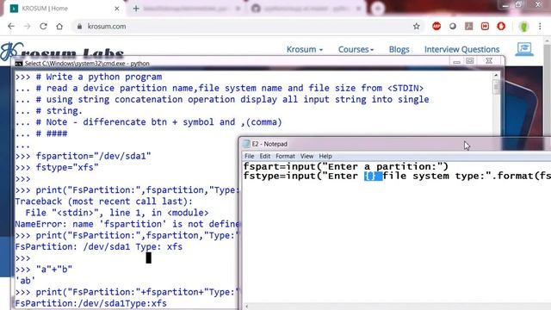Click the highlighted {} in Notepad text
Viewport: 551px width, 310px height.
point(373,176)
